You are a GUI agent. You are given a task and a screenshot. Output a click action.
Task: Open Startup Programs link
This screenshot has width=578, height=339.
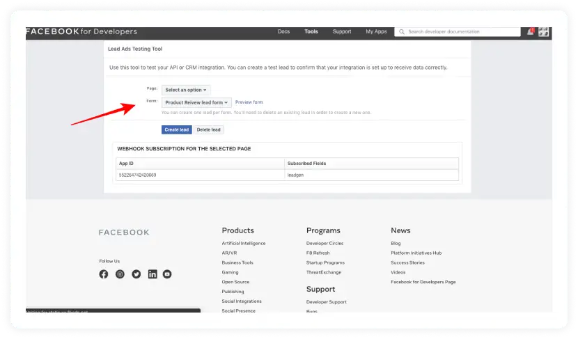[x=325, y=262]
